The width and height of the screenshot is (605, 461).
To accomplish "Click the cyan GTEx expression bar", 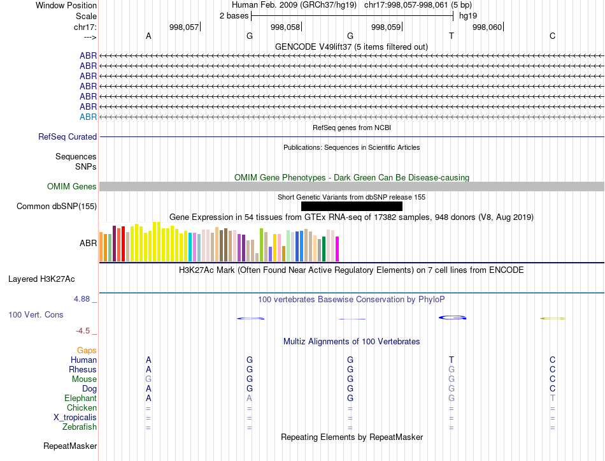I will (x=190, y=247).
